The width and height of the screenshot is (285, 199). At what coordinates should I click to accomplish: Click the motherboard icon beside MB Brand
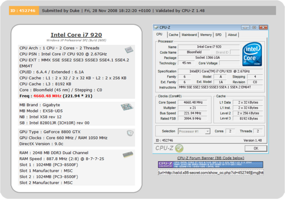127,107
